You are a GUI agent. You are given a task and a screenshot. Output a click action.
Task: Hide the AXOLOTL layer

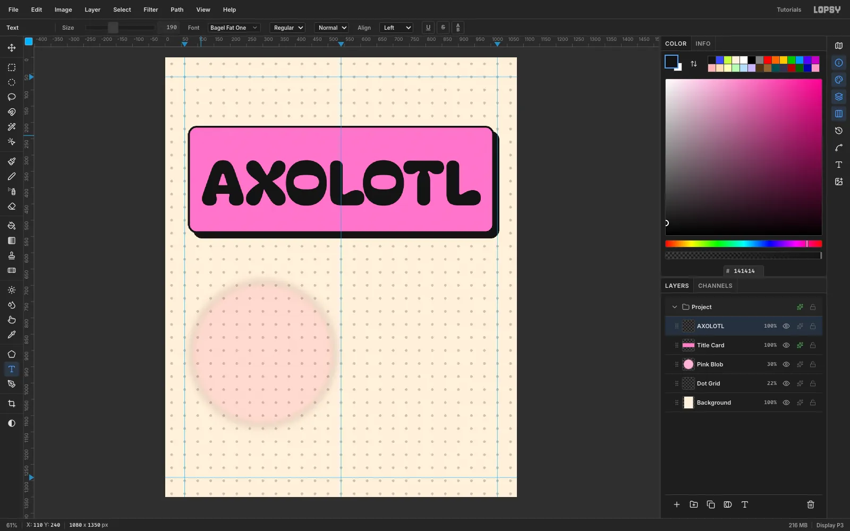pos(786,326)
